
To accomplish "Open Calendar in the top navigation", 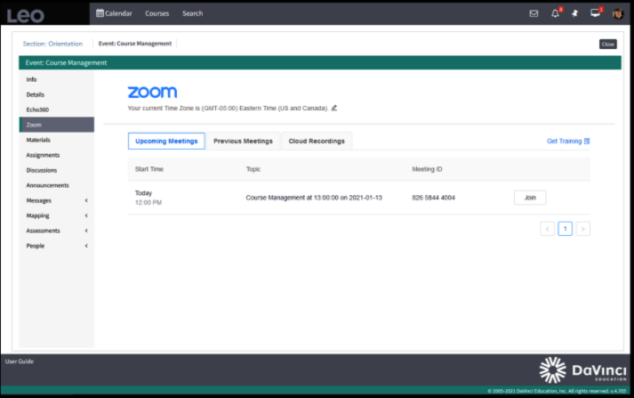I will pyautogui.click(x=114, y=13).
